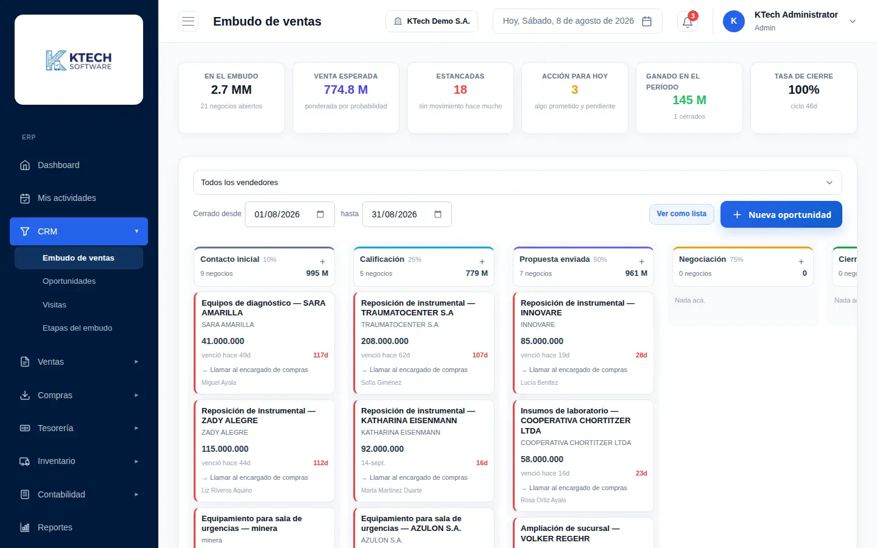Expand the Compras menu arrow
877x548 pixels.
pos(136,395)
